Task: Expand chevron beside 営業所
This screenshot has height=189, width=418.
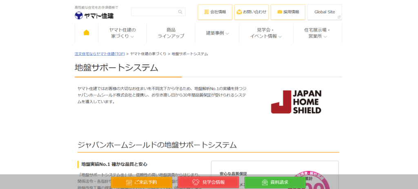Action: pos(325,37)
